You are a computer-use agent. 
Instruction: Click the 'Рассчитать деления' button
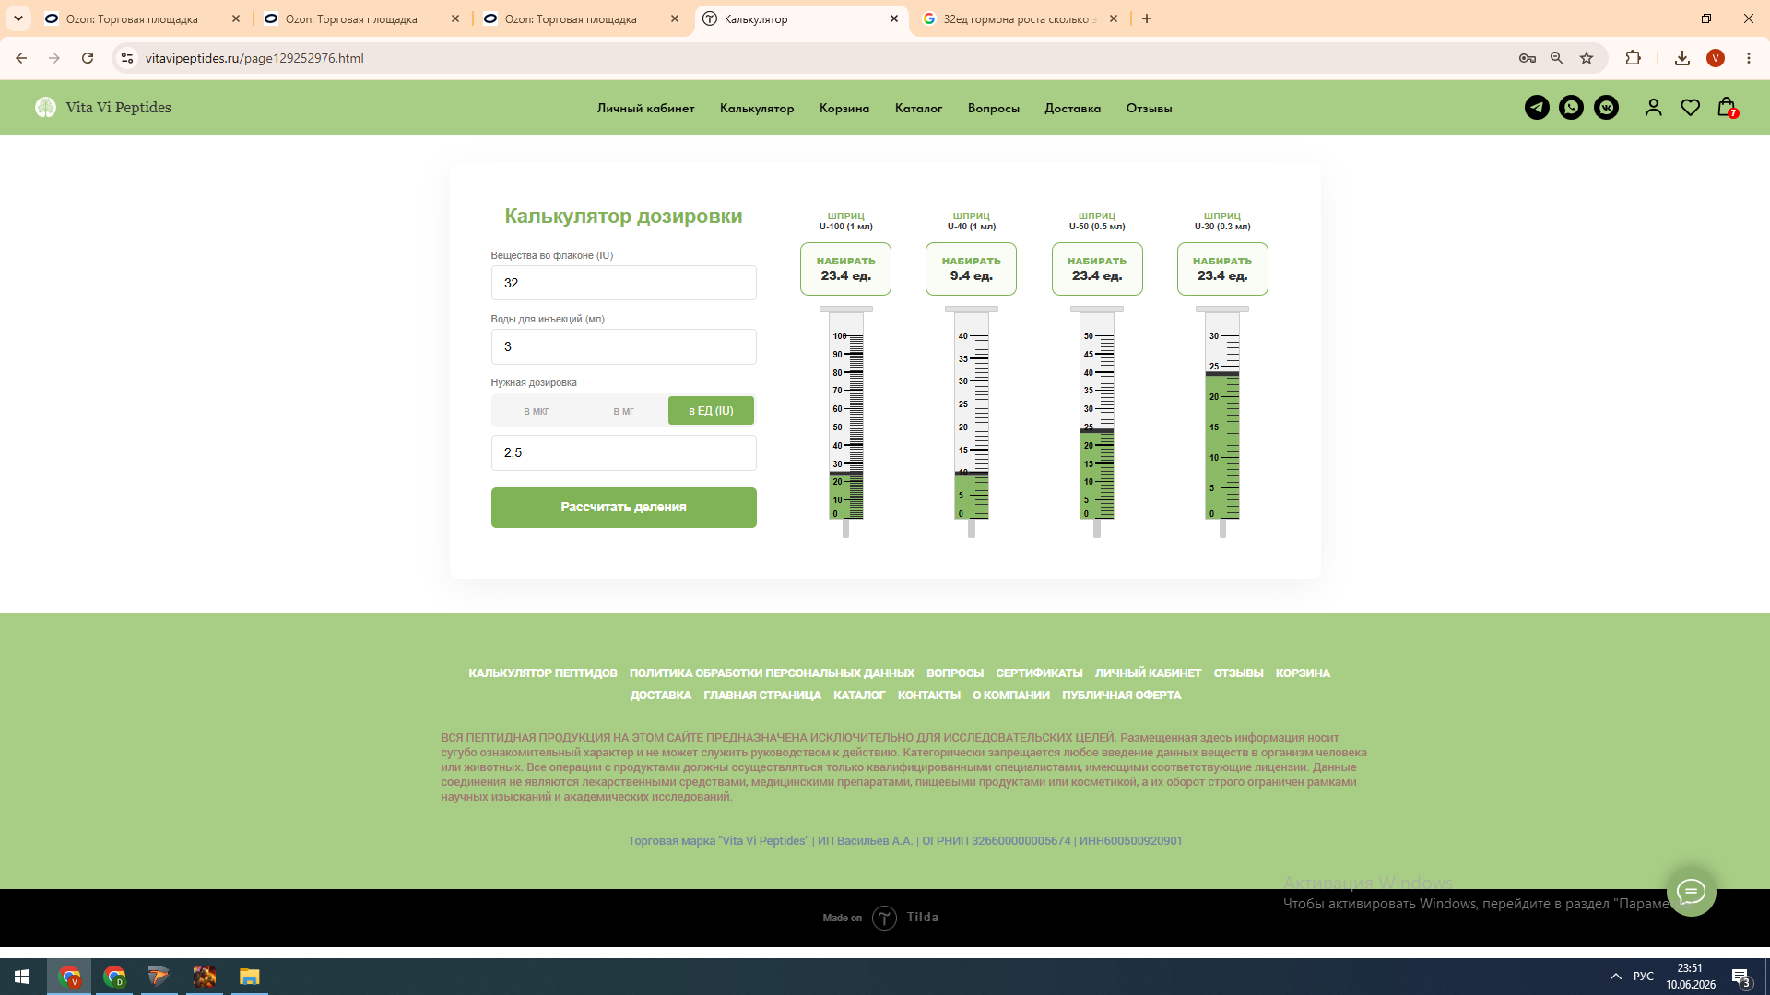click(623, 508)
